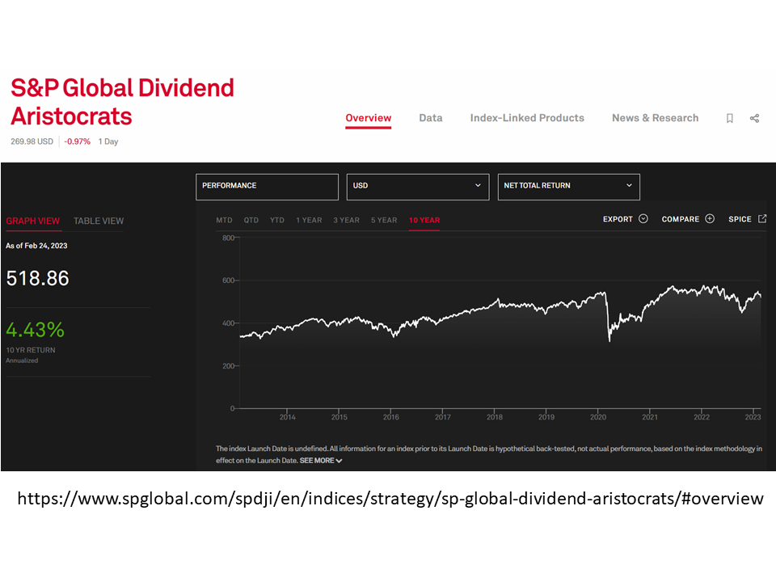
Task: Click the 2020 crash low on chart line
Action: [x=609, y=339]
